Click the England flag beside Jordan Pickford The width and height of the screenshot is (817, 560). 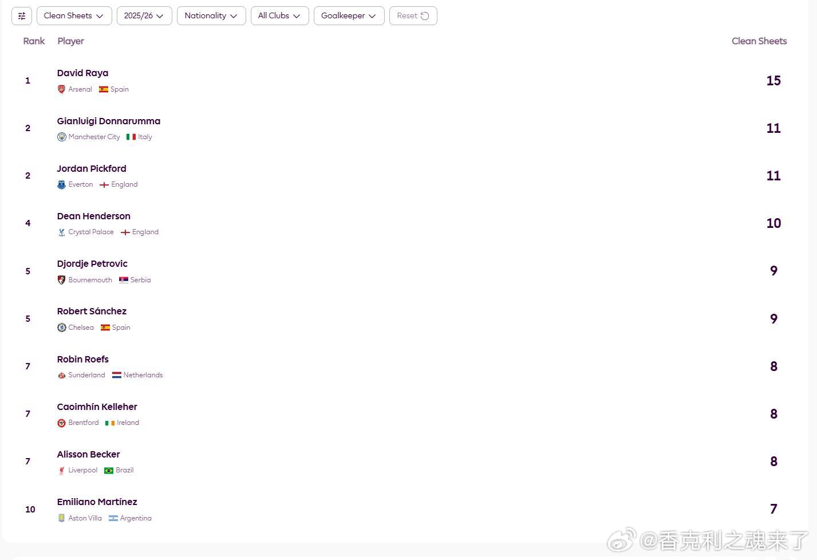pos(104,184)
